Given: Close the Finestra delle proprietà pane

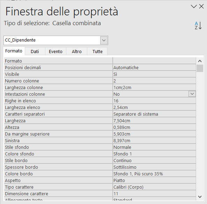Looking at the screenshot, I should coord(201,6).
